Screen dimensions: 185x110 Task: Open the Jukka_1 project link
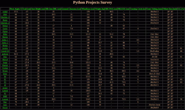coord(5,40)
